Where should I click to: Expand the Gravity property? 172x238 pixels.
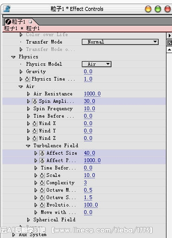(x=21, y=72)
